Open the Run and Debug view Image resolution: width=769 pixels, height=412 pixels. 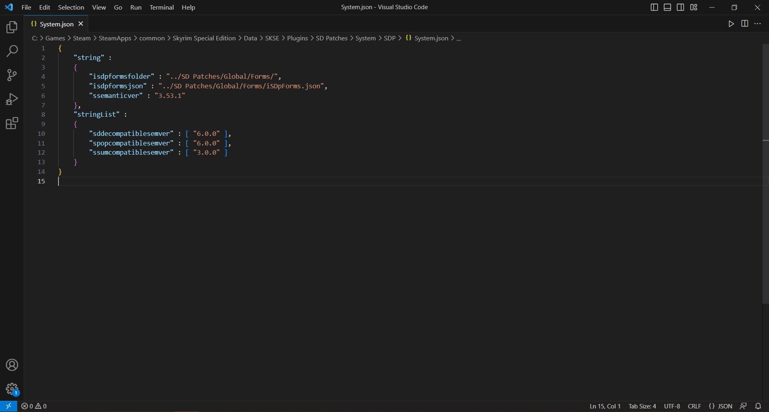[x=12, y=99]
